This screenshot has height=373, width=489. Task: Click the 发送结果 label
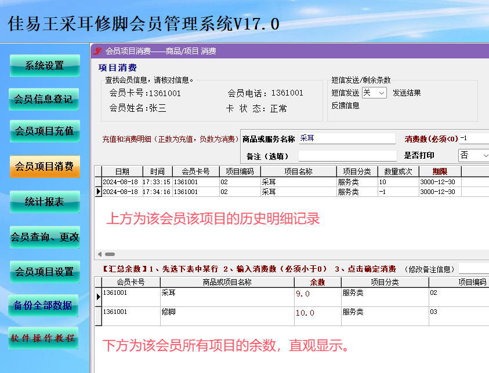407,93
